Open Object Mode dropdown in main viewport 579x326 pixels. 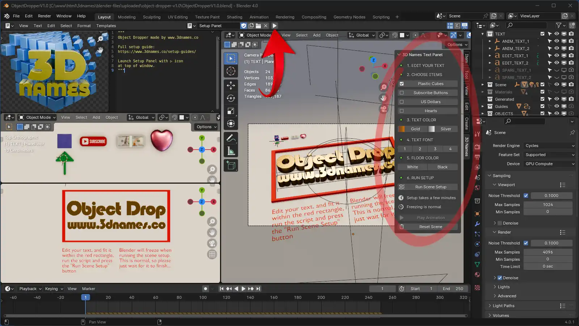pyautogui.click(x=255, y=35)
